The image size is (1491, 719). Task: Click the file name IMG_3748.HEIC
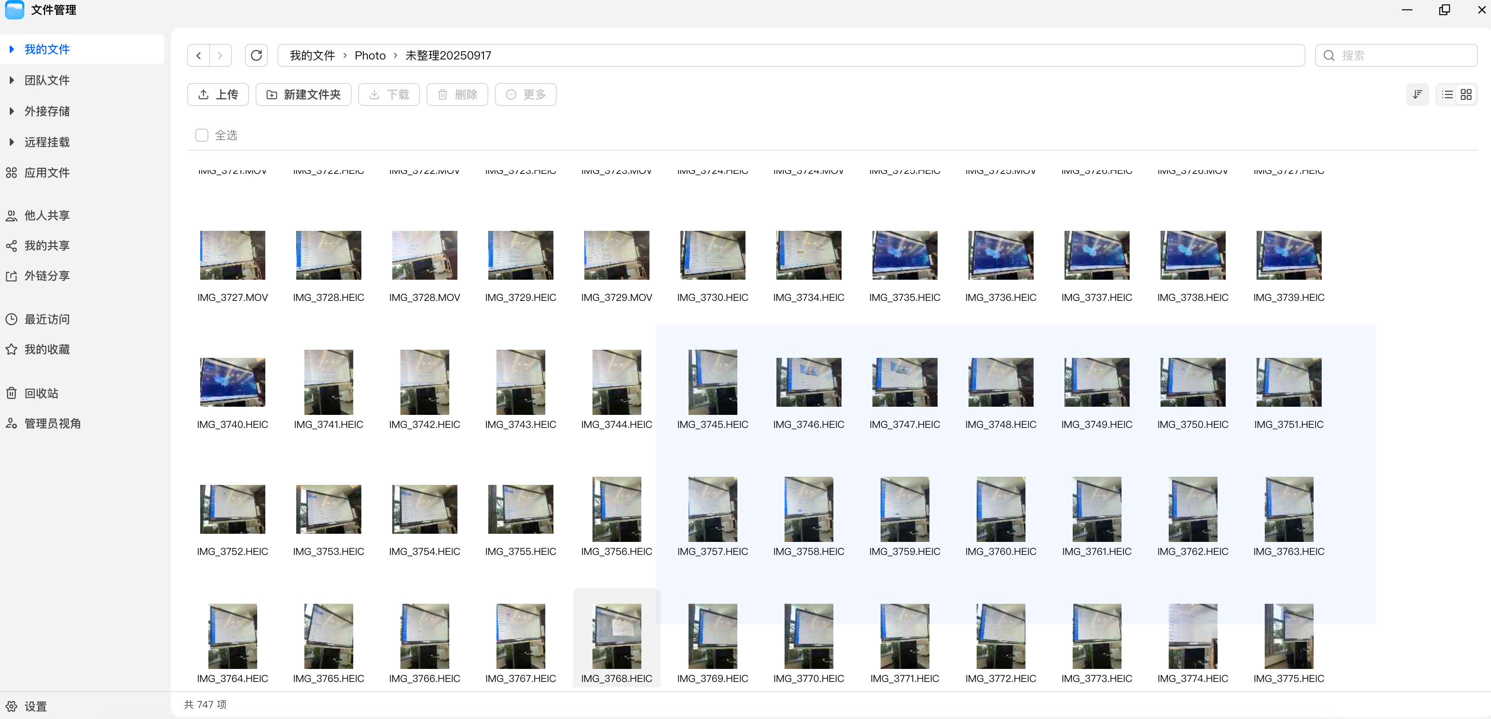tap(1001, 424)
